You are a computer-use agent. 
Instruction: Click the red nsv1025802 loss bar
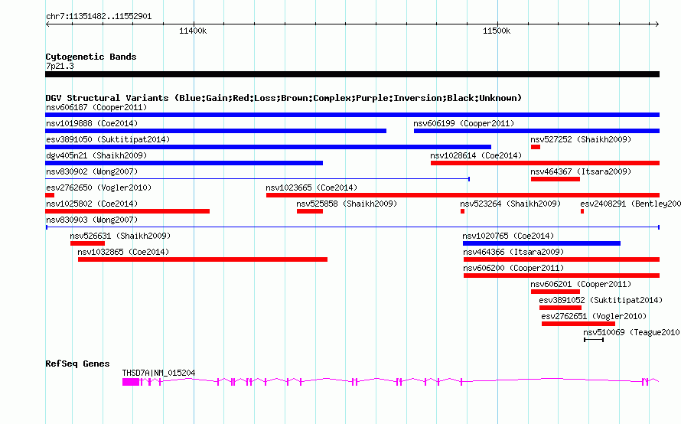[127, 211]
